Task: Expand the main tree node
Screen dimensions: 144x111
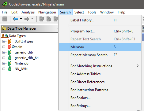Action: pyautogui.click(x=4, y=47)
